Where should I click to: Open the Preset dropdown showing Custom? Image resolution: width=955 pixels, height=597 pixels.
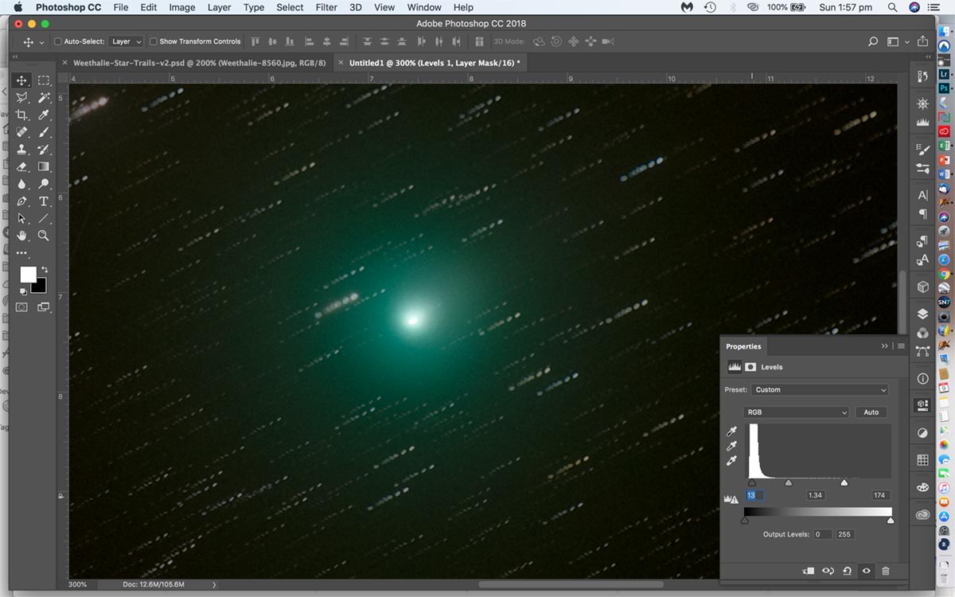(x=818, y=390)
